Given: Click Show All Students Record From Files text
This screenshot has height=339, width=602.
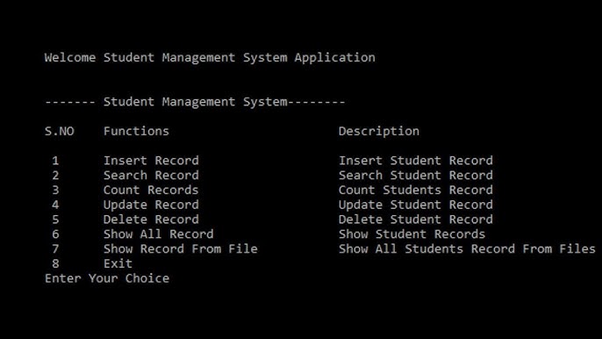Looking at the screenshot, I should click(x=467, y=249).
